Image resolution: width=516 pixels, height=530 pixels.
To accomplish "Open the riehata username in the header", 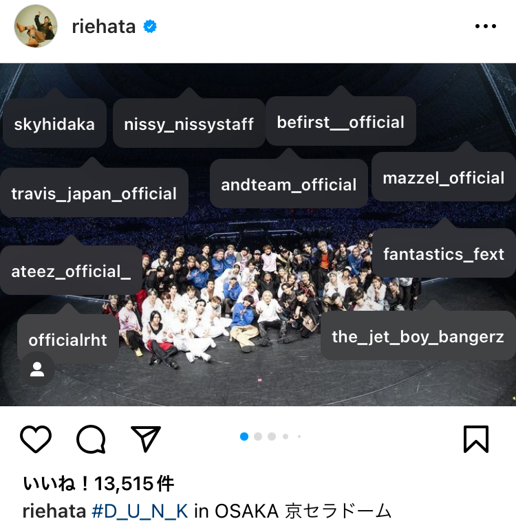I will 103,26.
